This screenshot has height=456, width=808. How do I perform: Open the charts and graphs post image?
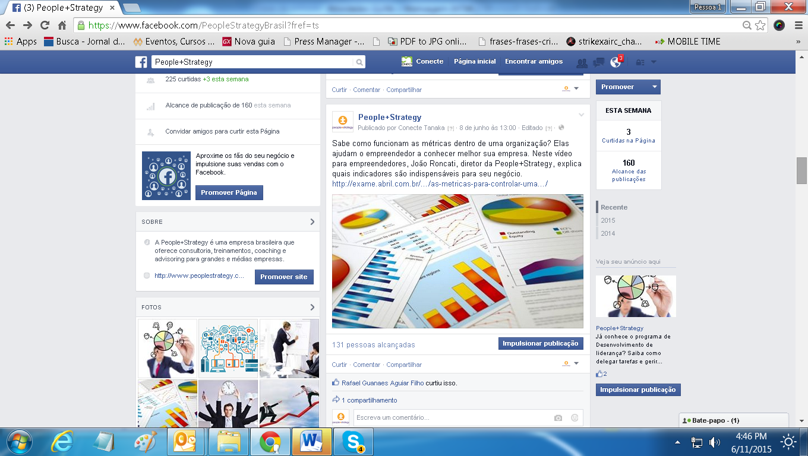[457, 261]
